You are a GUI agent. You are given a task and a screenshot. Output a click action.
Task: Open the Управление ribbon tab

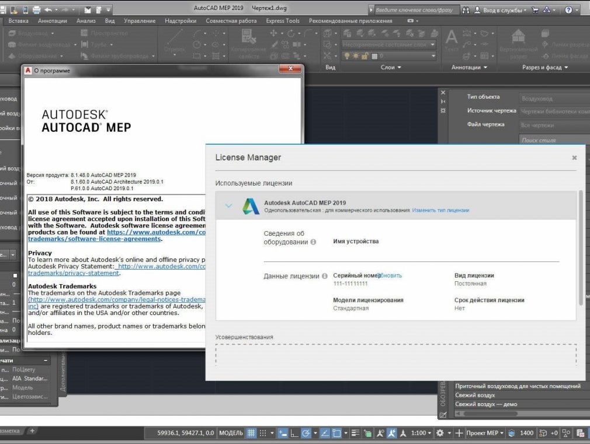pos(140,21)
